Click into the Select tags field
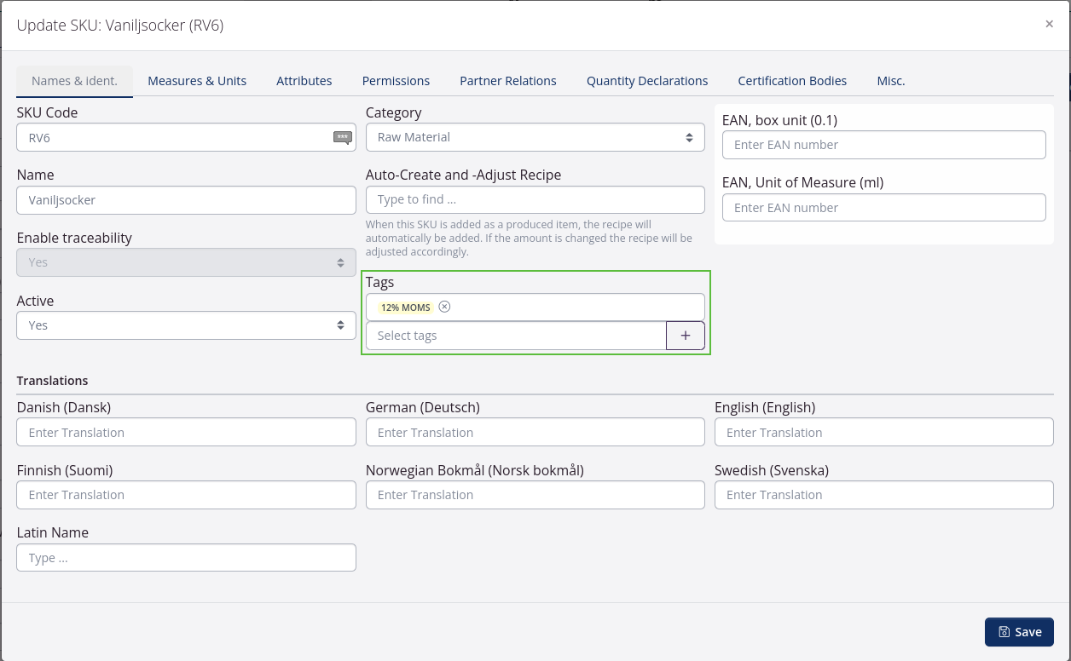The width and height of the screenshot is (1071, 661). click(512, 335)
